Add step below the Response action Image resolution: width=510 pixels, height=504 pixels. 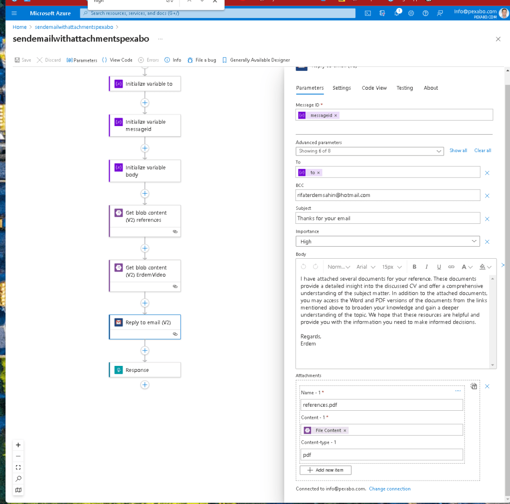(x=145, y=385)
